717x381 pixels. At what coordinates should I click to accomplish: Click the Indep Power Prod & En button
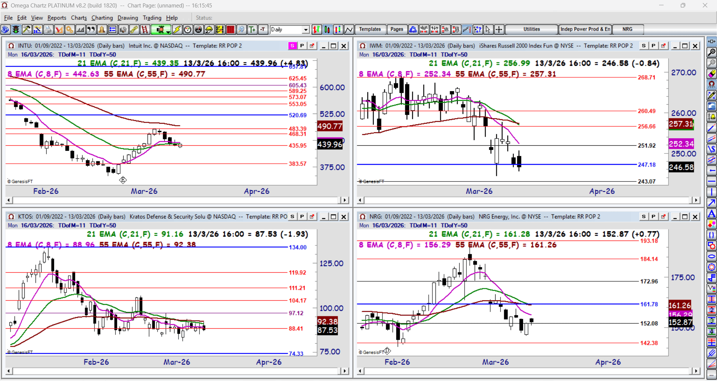(585, 30)
